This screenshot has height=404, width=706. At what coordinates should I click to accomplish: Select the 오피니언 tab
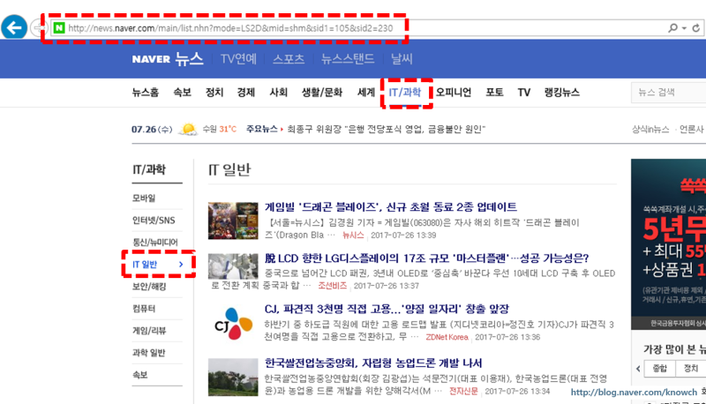pyautogui.click(x=454, y=93)
